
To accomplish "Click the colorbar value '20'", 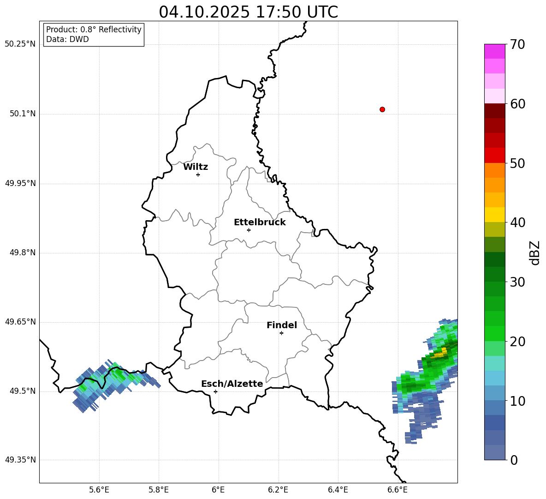I will pos(517,342).
